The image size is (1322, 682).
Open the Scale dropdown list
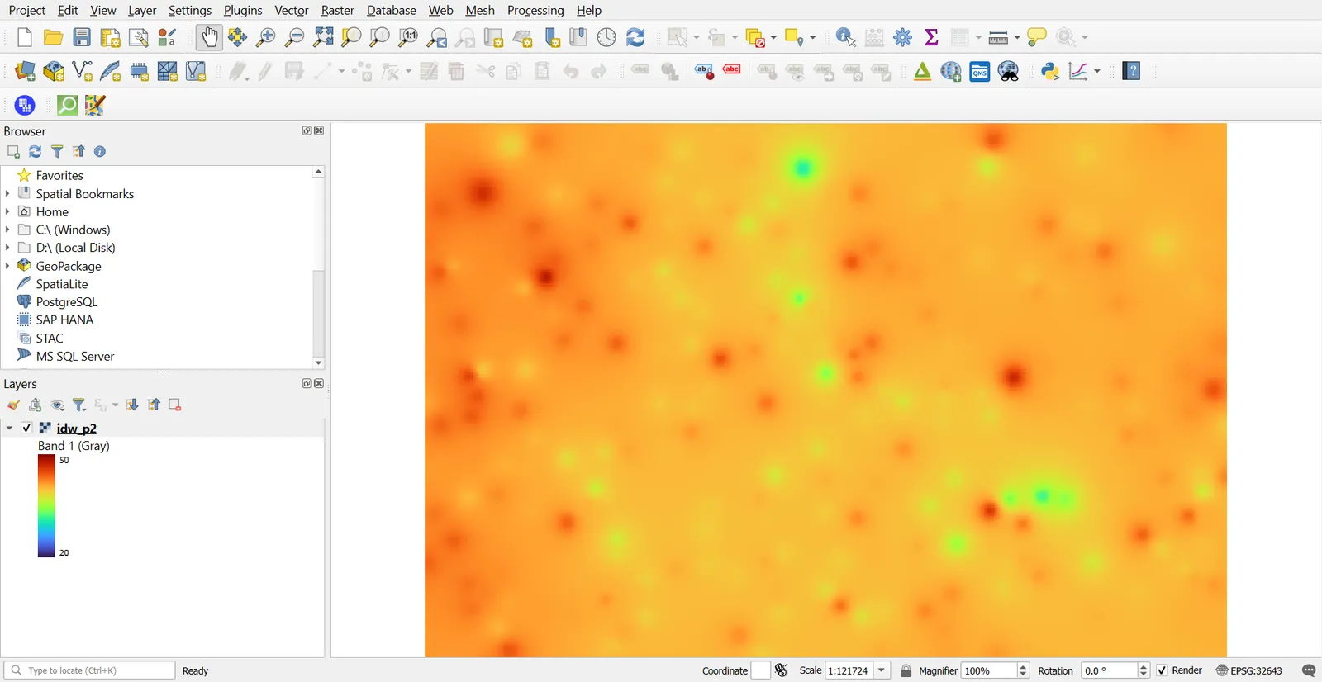point(882,670)
